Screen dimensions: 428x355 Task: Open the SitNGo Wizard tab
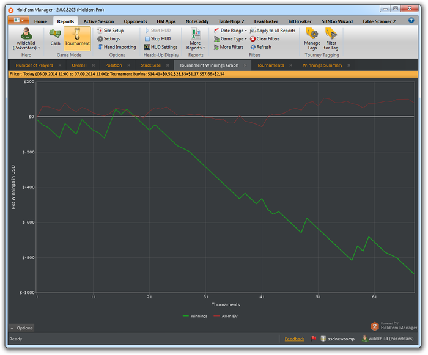[x=337, y=21]
